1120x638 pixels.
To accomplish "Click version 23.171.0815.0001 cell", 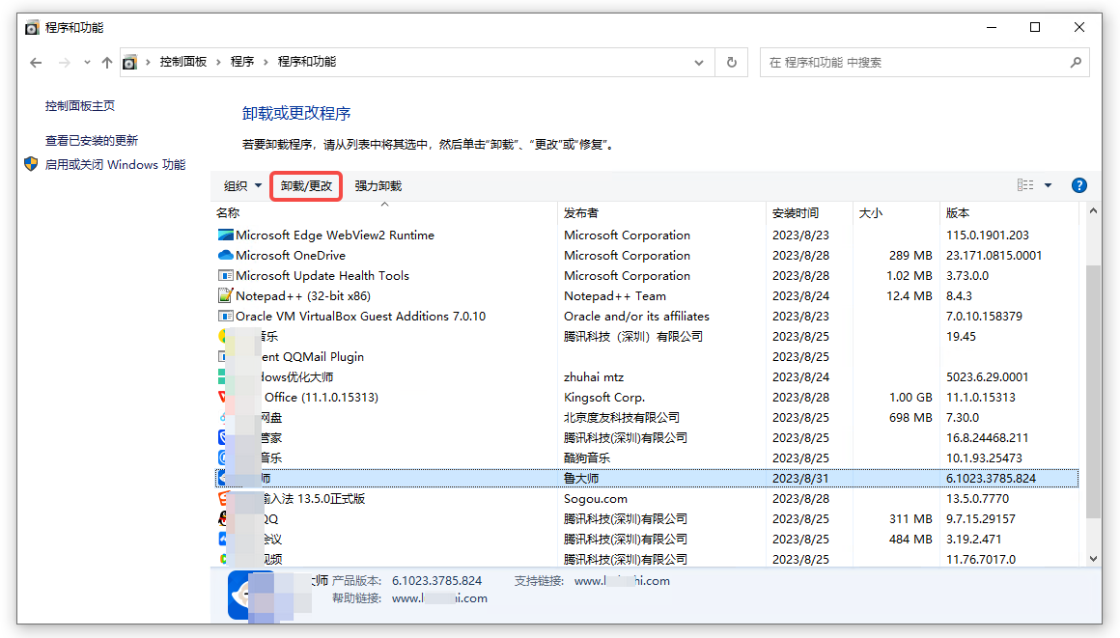I will point(994,255).
